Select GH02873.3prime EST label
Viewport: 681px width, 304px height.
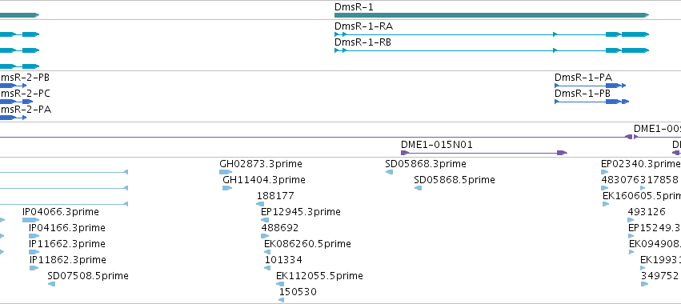point(261,164)
